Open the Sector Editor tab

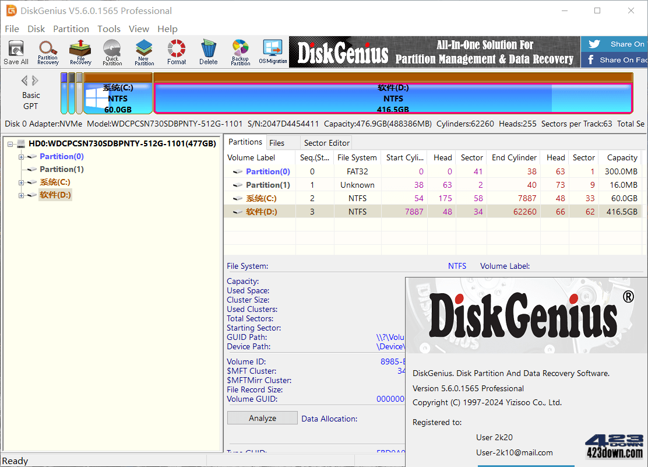326,142
